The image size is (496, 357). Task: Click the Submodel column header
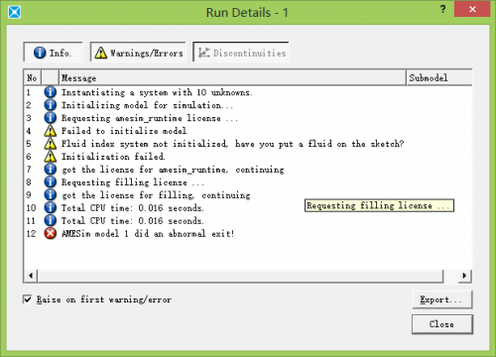click(439, 77)
